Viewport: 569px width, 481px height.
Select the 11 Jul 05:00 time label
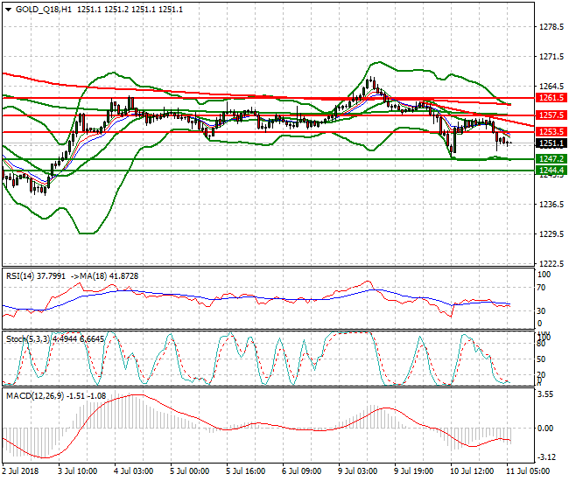pos(528,471)
